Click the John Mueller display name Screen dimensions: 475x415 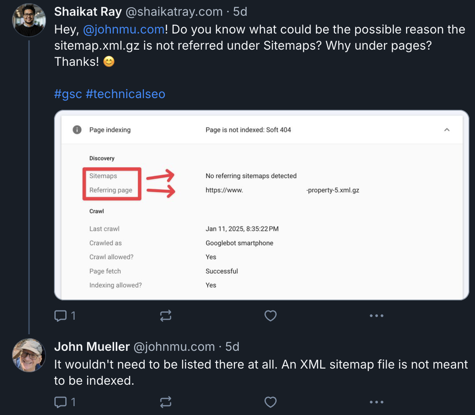[x=92, y=347]
